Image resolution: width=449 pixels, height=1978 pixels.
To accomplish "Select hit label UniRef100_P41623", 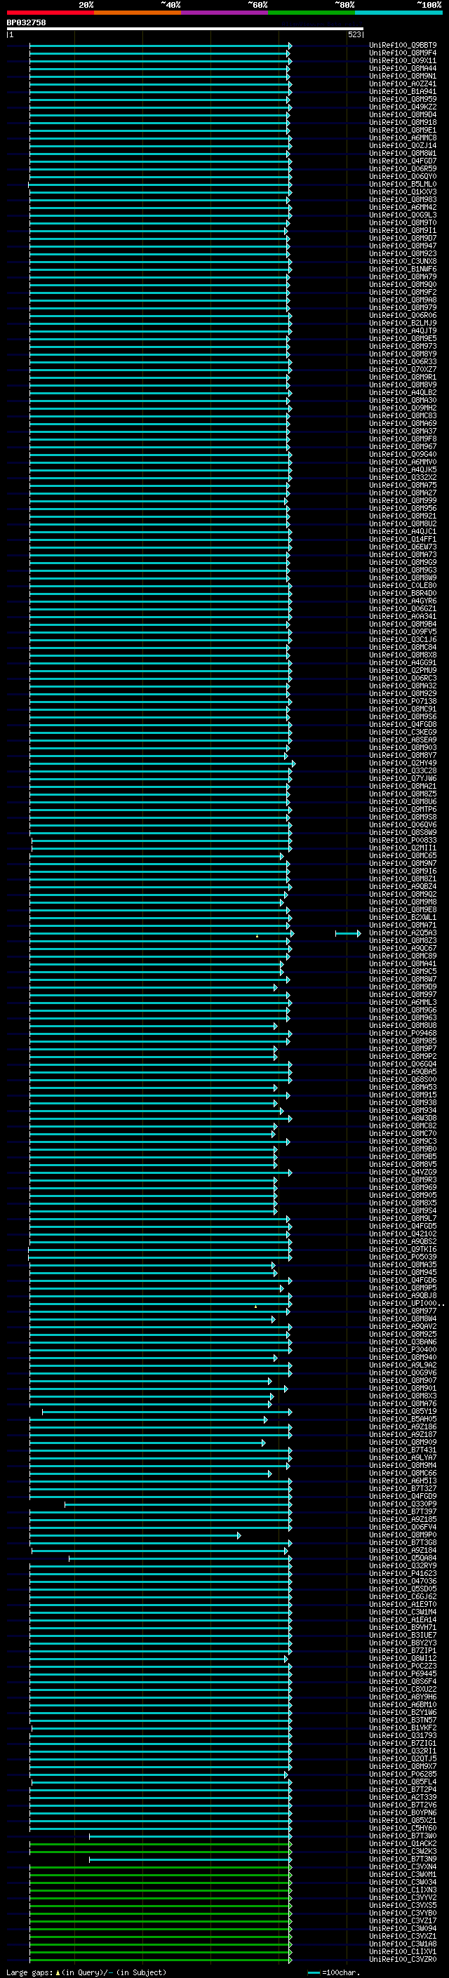I will tap(403, 1573).
